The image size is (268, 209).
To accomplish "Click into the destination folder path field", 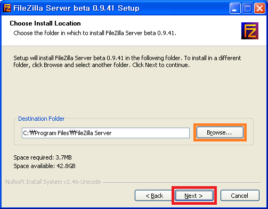I will (105, 133).
